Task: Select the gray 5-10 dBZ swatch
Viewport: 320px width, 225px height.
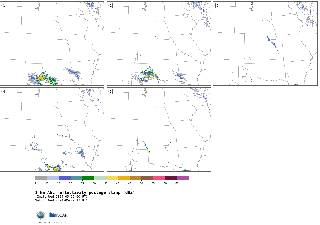Action: (x=41, y=178)
